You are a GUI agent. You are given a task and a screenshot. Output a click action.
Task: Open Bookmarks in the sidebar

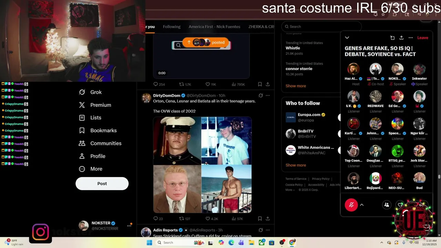tap(98, 131)
